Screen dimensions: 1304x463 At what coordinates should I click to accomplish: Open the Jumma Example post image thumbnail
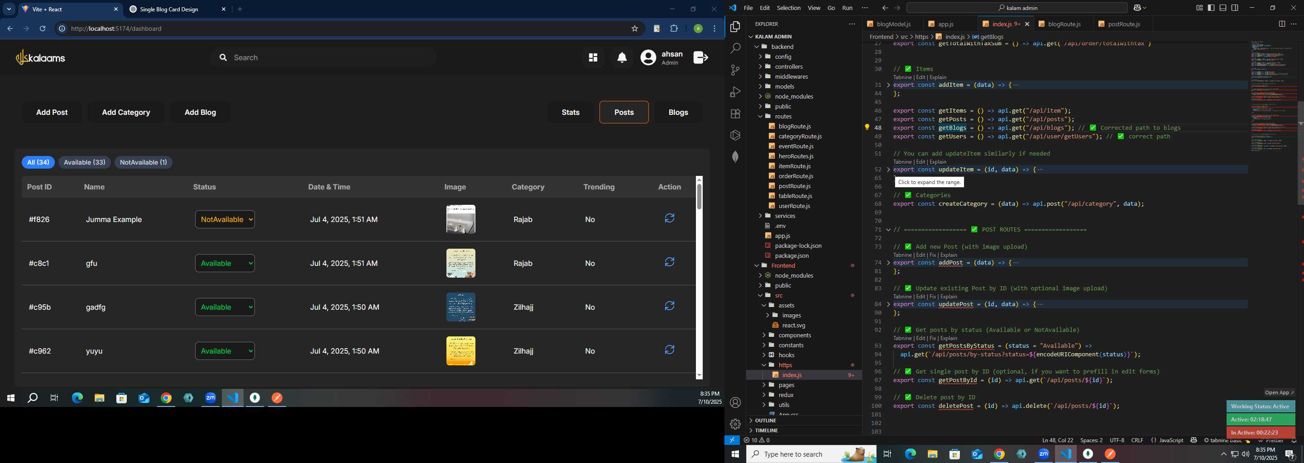(460, 219)
